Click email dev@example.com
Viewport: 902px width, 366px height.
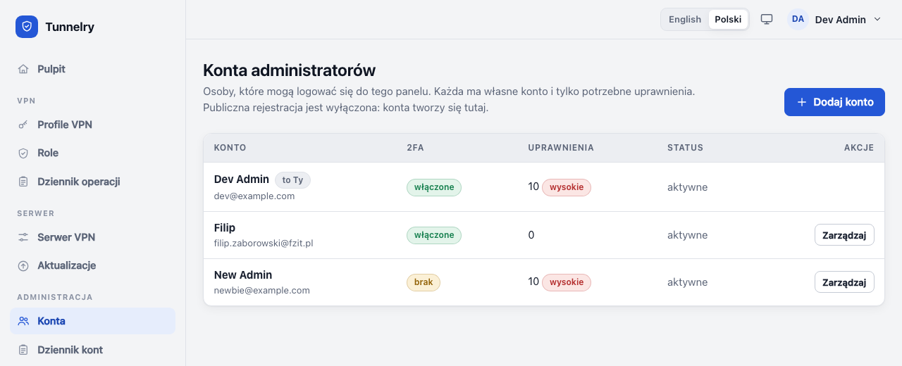pyautogui.click(x=254, y=196)
